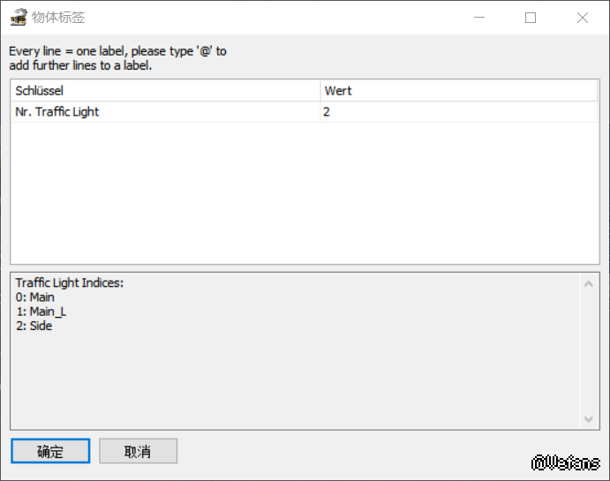Select the Wert column header
This screenshot has width=610, height=481.
pos(459,91)
